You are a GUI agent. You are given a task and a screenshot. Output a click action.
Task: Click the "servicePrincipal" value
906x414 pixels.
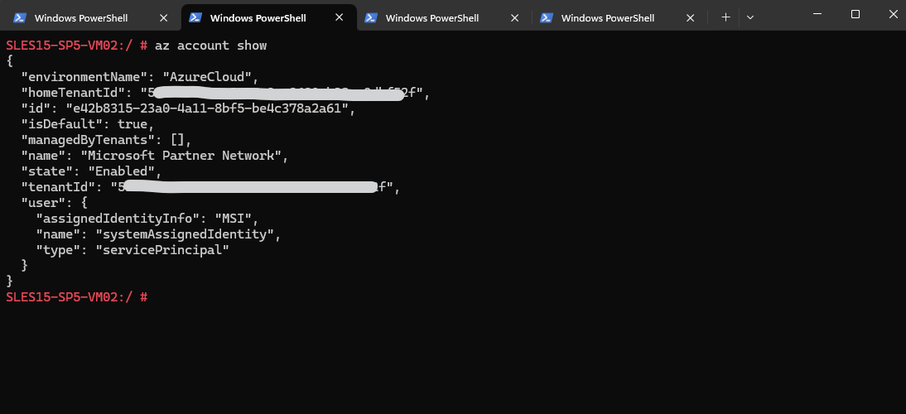pos(162,250)
